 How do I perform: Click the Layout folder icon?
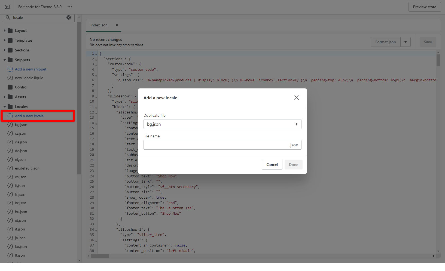tap(10, 30)
